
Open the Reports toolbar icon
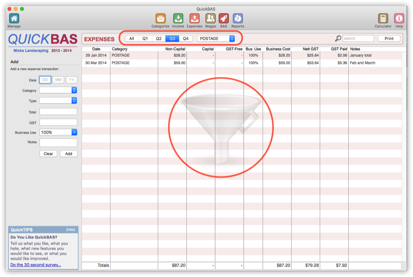tap(237, 17)
